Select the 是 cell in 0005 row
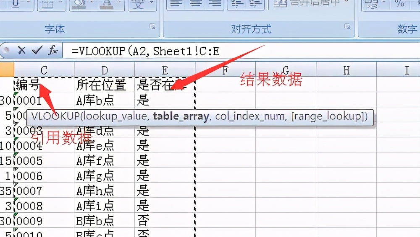This screenshot has width=420, height=237. (165, 160)
